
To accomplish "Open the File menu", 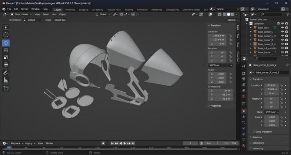I will coord(9,9).
